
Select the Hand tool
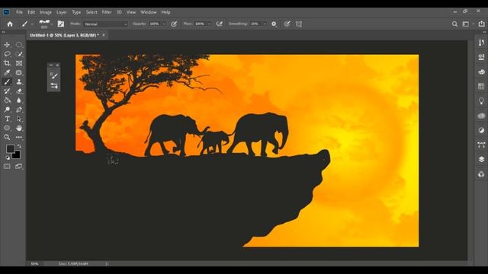[x=19, y=128]
